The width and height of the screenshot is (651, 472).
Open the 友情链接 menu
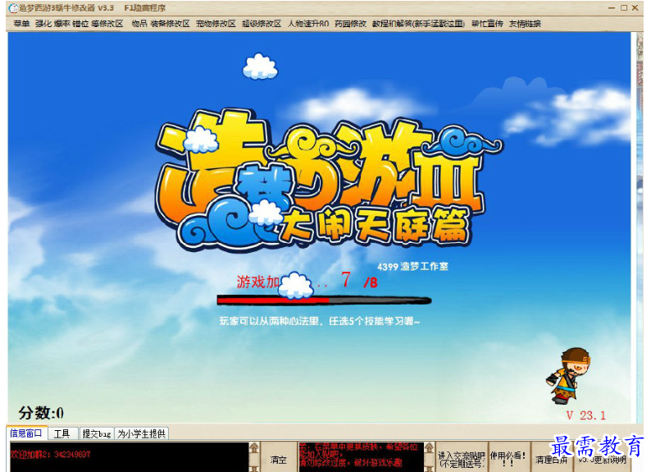(x=525, y=24)
